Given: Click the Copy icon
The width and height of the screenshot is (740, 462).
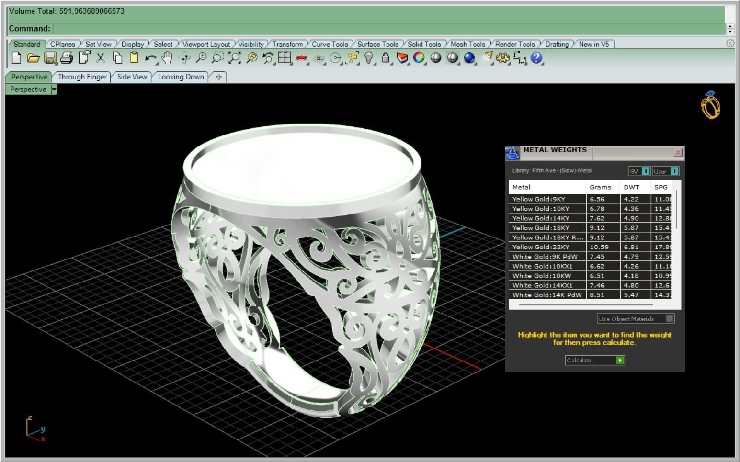Looking at the screenshot, I should pyautogui.click(x=117, y=58).
